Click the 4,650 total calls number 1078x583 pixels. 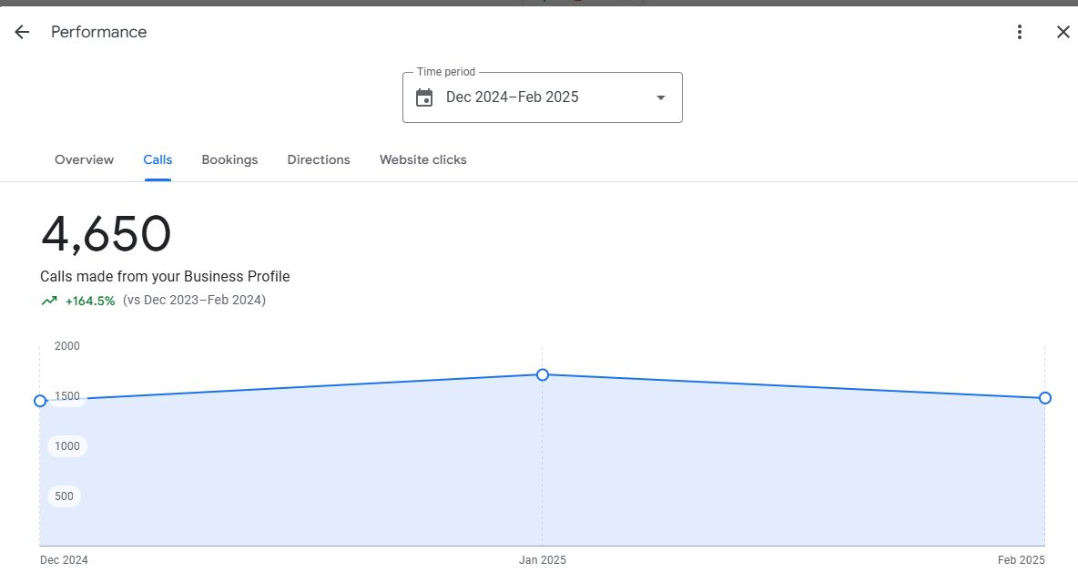[106, 234]
